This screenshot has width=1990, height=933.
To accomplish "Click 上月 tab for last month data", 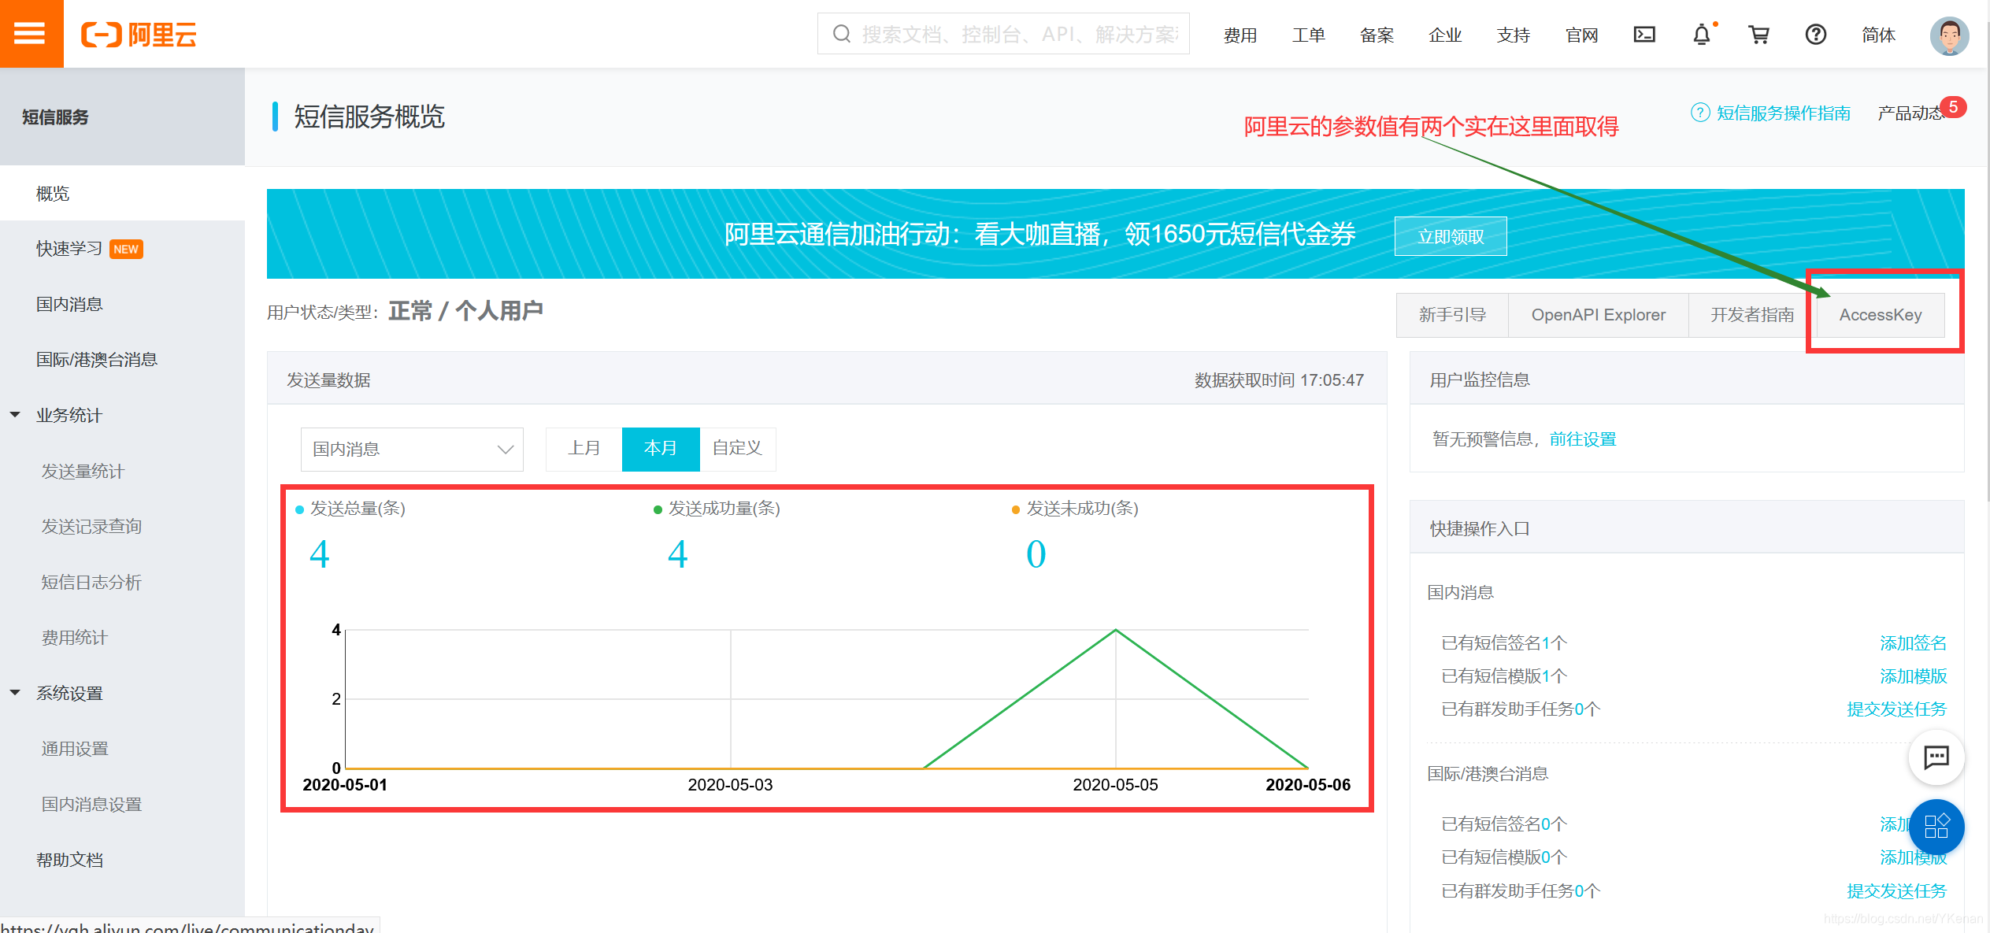I will (584, 447).
